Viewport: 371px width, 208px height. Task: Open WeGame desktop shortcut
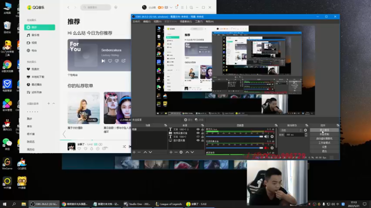[7, 164]
